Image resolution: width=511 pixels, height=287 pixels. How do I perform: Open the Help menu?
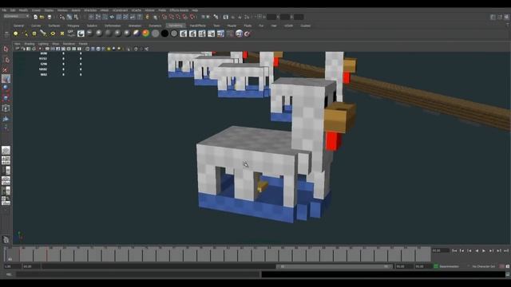pos(195,10)
